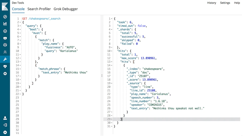Viewport: 243px width, 136px height.
Task: Collapse sidebar with bottom arrow icon
Action: click(5, 132)
